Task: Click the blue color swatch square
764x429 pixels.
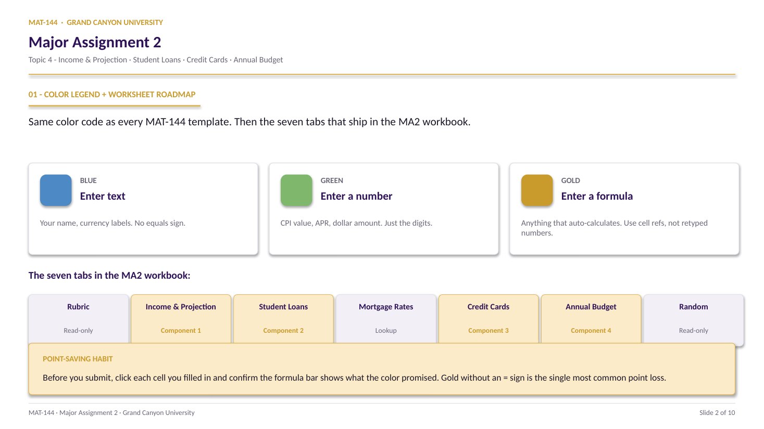Action: click(x=56, y=190)
